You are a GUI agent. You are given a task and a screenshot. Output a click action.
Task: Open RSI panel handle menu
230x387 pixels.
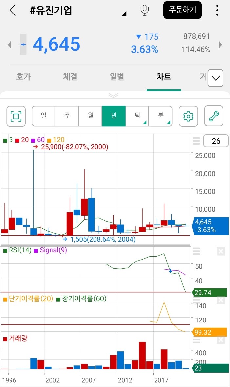tap(196, 251)
